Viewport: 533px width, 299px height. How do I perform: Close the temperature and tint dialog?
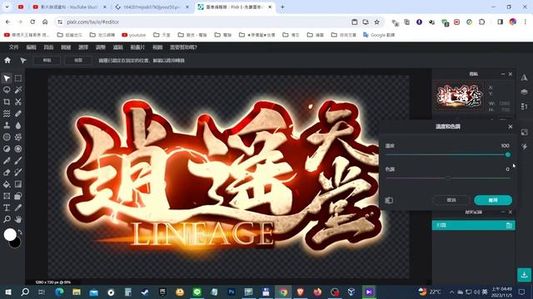(x=511, y=126)
